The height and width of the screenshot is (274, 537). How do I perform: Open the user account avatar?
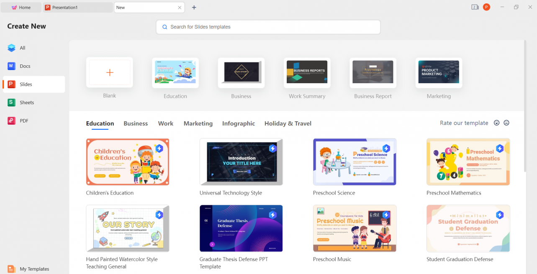pyautogui.click(x=486, y=7)
